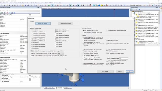The width and height of the screenshot is (162, 91).
Task: Toggle Show On Report Cover Page checkbox
Action: 30,15
